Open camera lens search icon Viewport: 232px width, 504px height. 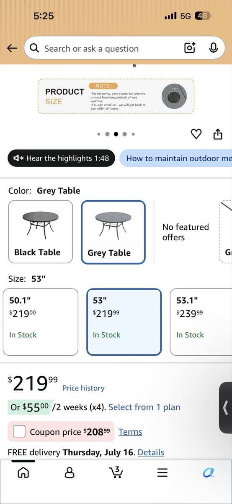190,48
